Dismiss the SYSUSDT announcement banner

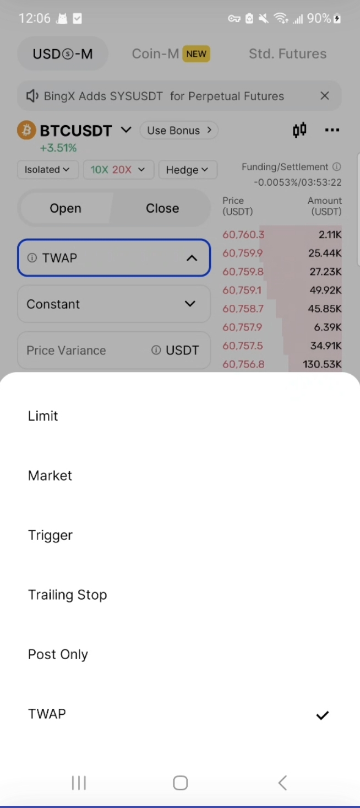click(x=325, y=96)
